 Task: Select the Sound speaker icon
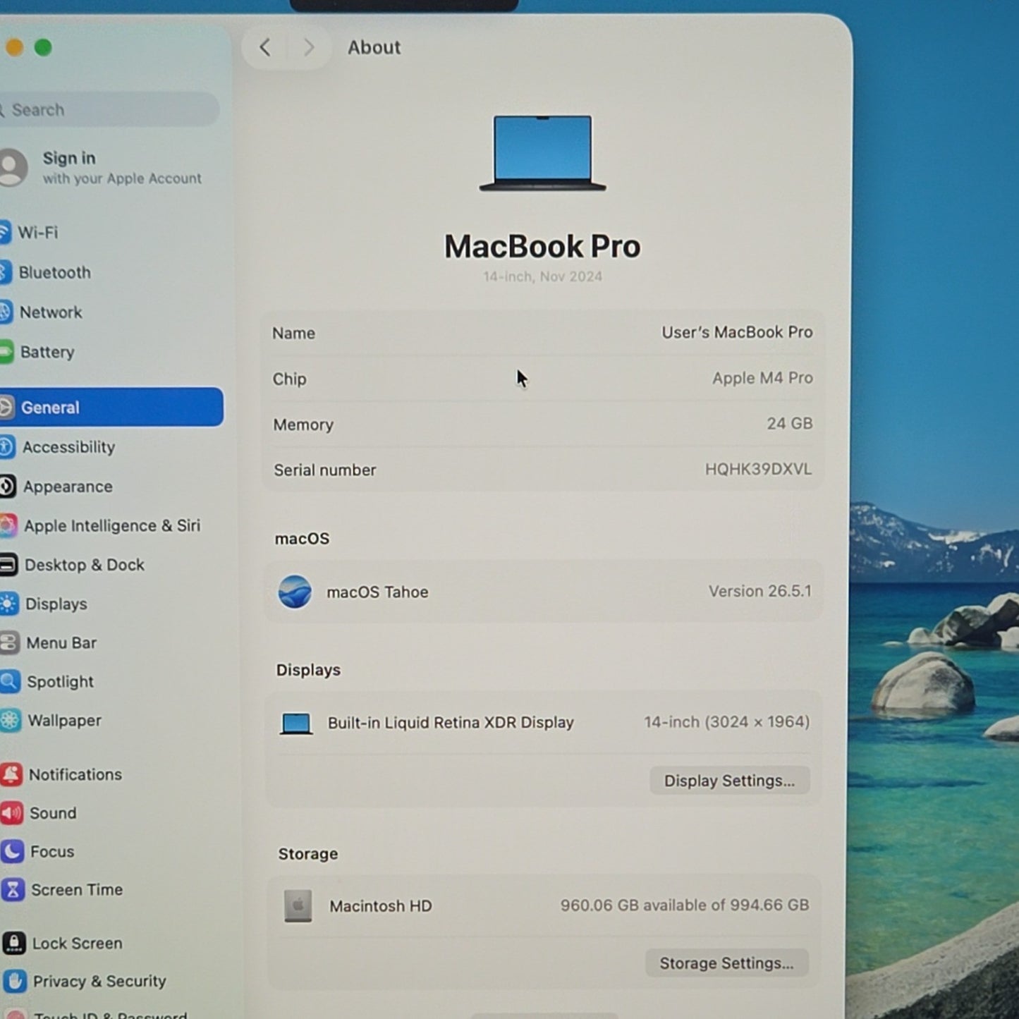(12, 813)
